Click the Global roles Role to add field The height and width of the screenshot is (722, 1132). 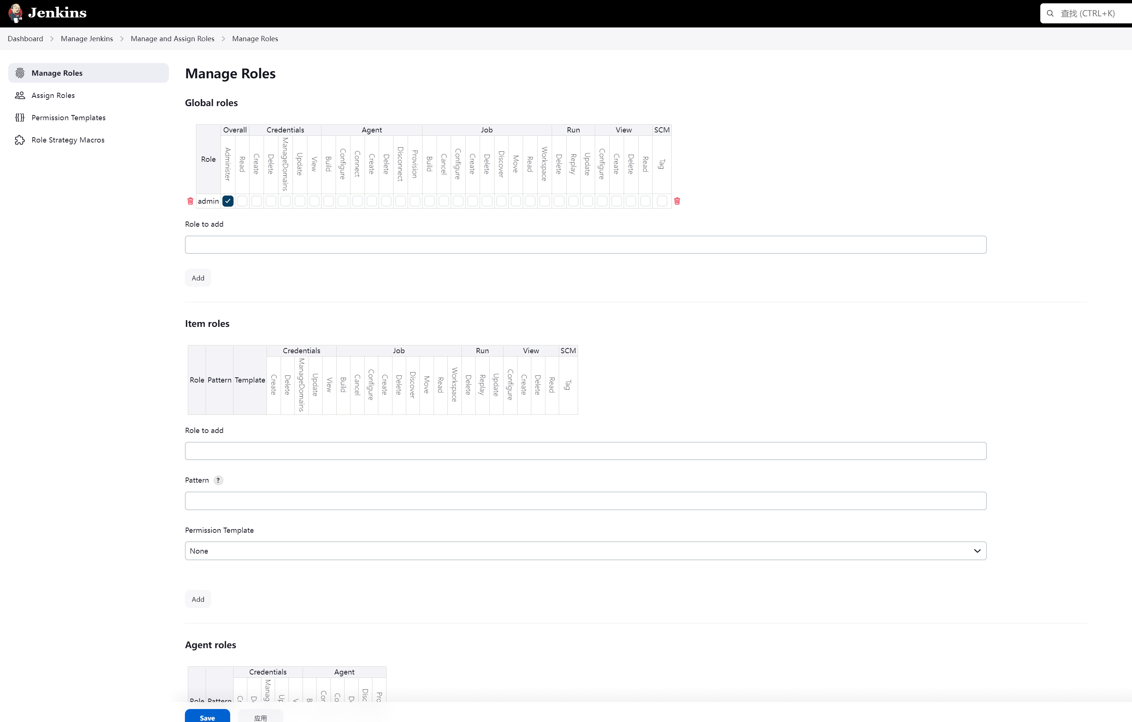coord(585,245)
